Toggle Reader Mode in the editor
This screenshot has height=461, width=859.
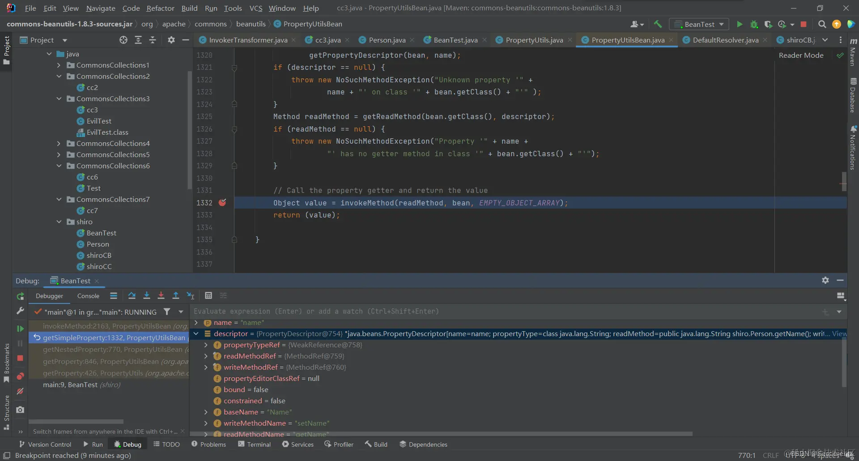[x=801, y=55]
